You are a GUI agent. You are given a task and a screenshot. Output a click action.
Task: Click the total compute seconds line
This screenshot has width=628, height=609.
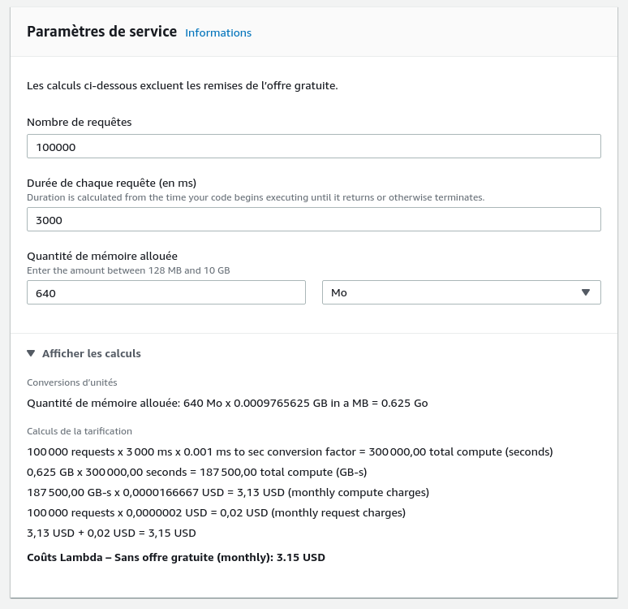[x=290, y=451]
